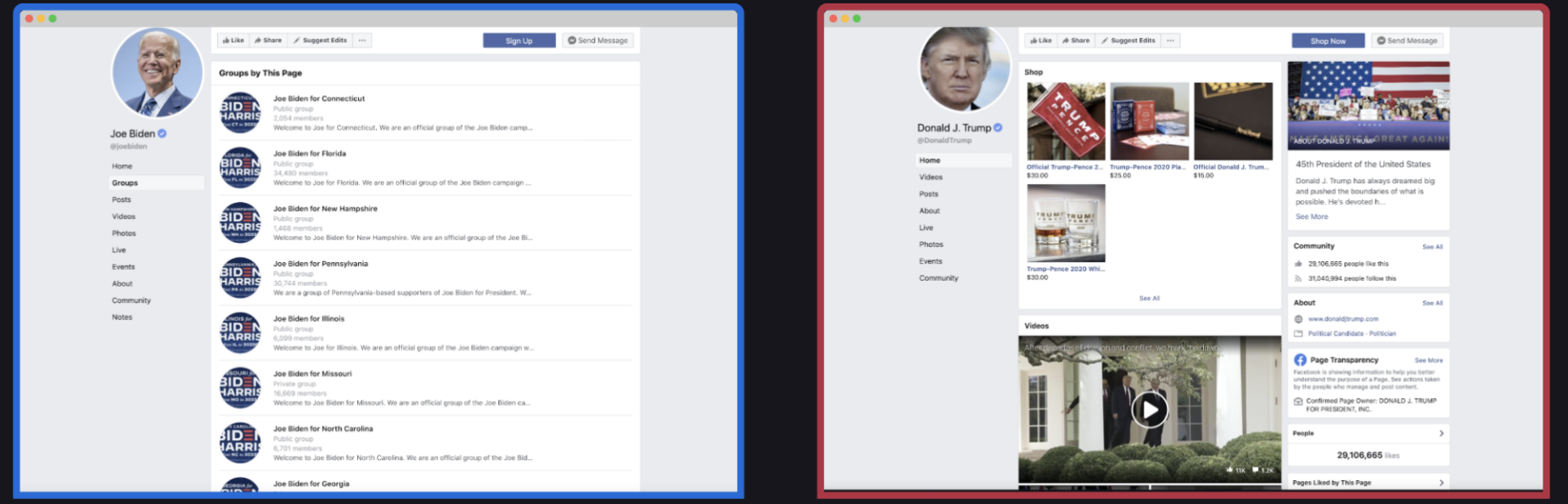Click the Sign Up button
This screenshot has height=504, width=1568.
[x=519, y=40]
